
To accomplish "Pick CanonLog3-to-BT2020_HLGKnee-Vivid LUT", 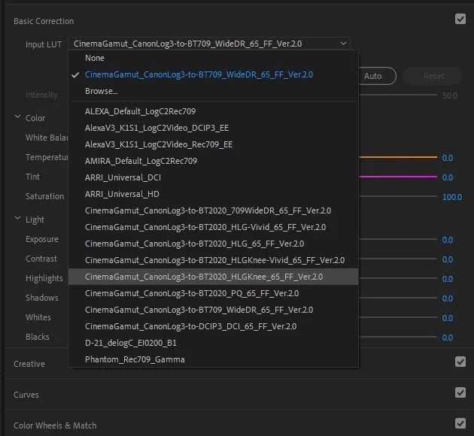I will (x=214, y=260).
